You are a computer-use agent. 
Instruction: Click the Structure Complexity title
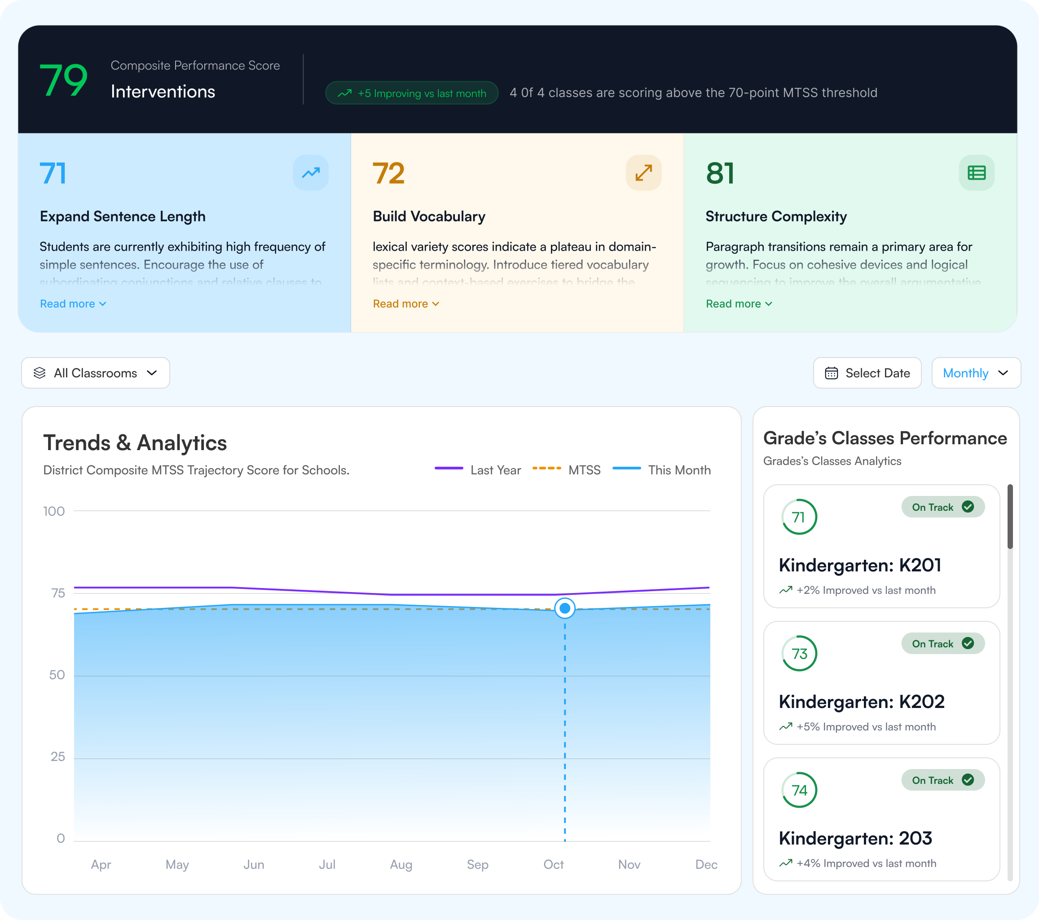(x=776, y=217)
